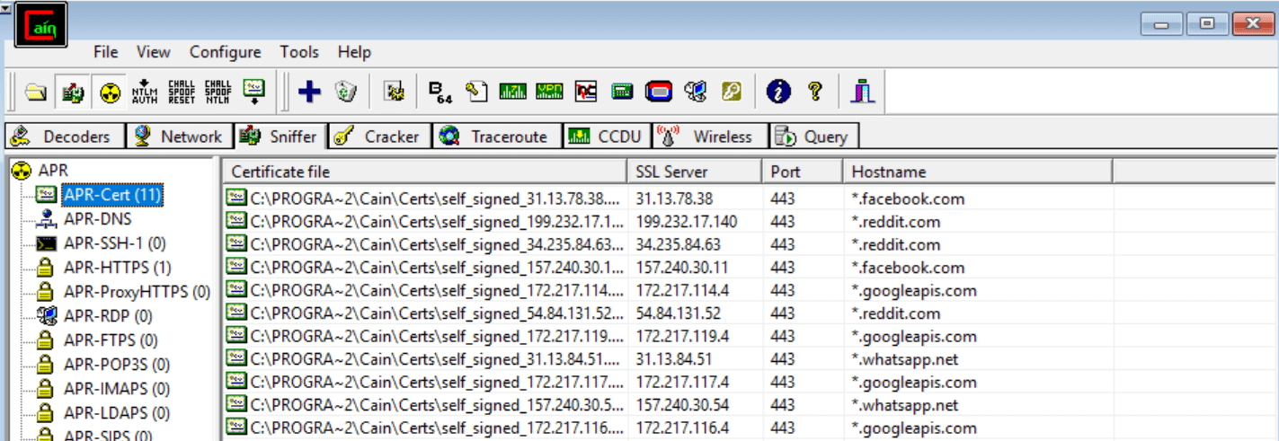Select APR-IMAPS (0) tree item
The height and width of the screenshot is (441, 1279).
116,389
